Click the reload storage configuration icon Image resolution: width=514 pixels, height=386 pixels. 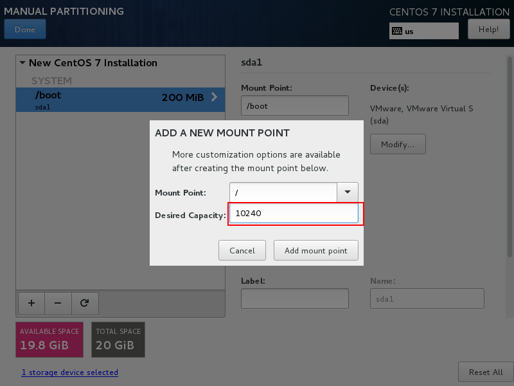pos(84,303)
